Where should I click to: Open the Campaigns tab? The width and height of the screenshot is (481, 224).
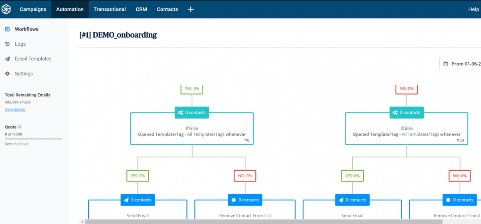click(x=33, y=9)
